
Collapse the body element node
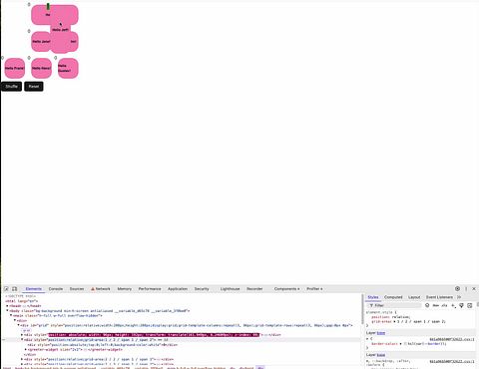[7, 310]
